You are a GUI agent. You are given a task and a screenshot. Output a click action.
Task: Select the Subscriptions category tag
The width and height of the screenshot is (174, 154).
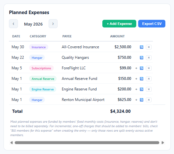(x=41, y=68)
